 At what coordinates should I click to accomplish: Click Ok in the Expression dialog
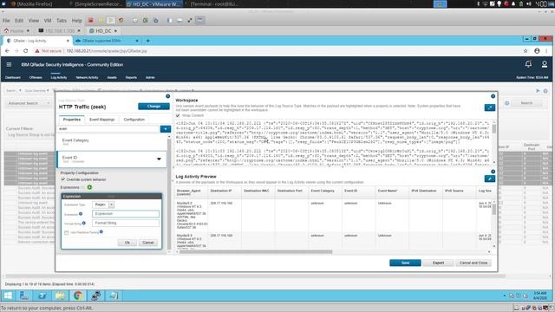tap(127, 243)
